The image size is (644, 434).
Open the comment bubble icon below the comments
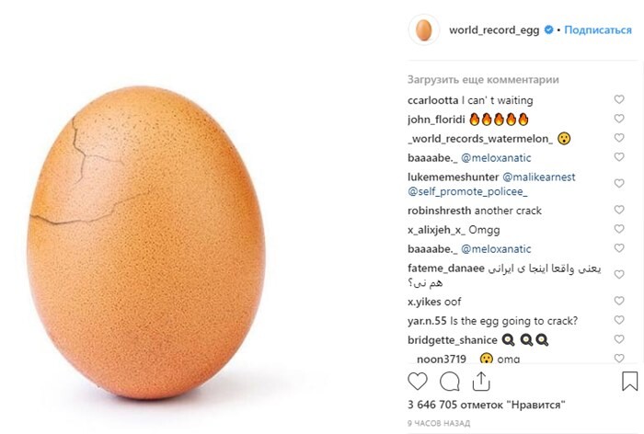pos(449,382)
